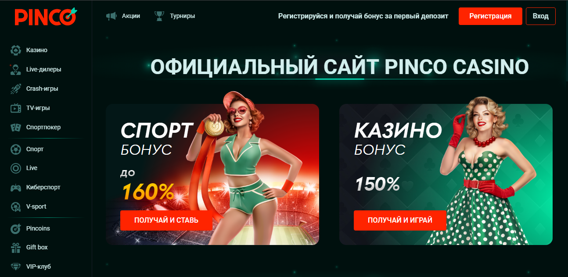This screenshot has width=568, height=277.
Task: Click the Вход login button
Action: coord(540,16)
